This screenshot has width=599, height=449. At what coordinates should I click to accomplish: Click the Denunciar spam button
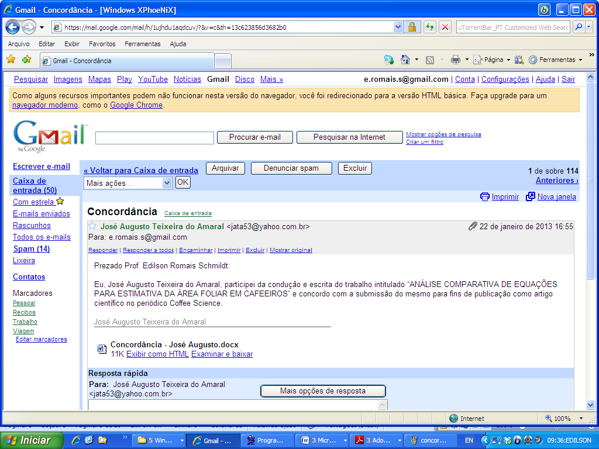(x=291, y=168)
